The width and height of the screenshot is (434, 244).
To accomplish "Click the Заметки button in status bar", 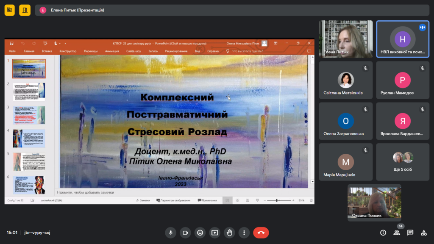I will [x=143, y=200].
